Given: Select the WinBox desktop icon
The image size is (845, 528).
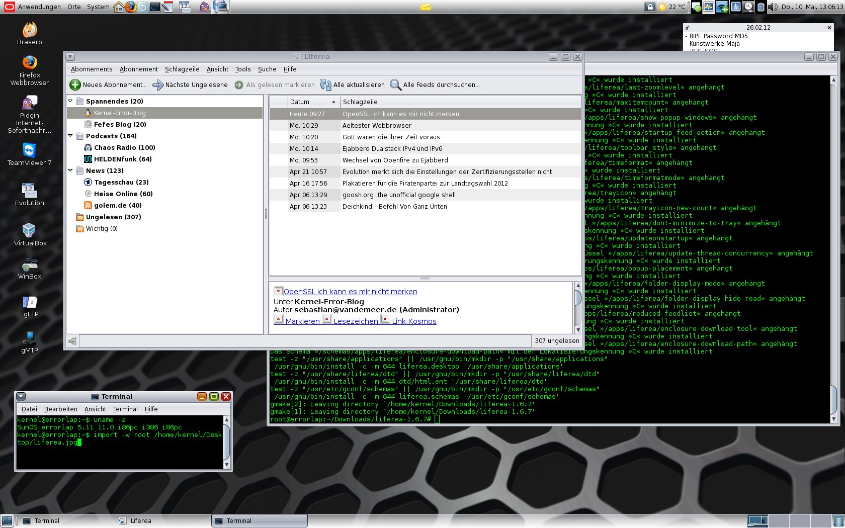Looking at the screenshot, I should (30, 269).
